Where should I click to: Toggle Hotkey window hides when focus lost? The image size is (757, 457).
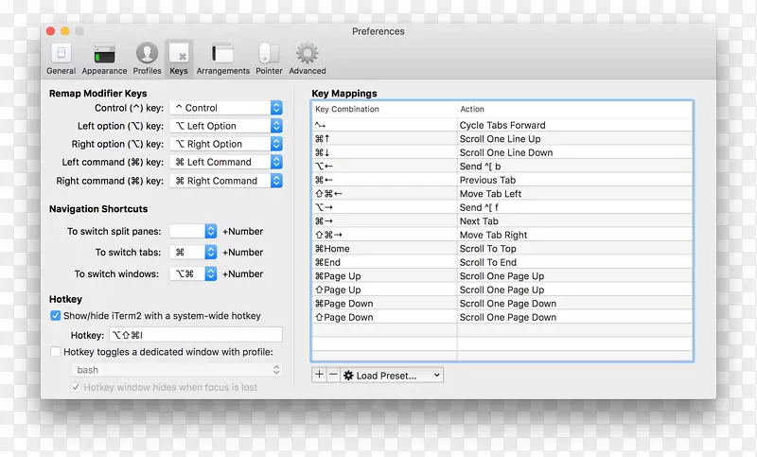click(x=77, y=387)
